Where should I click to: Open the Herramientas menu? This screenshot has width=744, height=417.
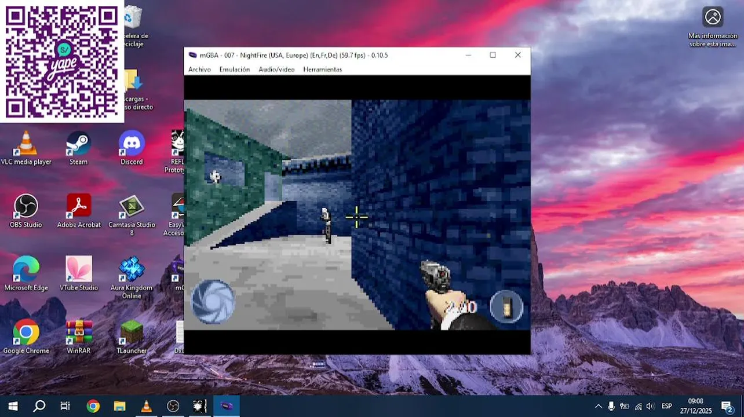pyautogui.click(x=323, y=69)
